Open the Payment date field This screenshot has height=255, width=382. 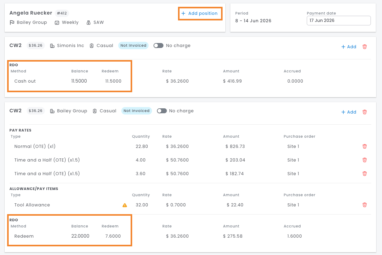point(339,20)
